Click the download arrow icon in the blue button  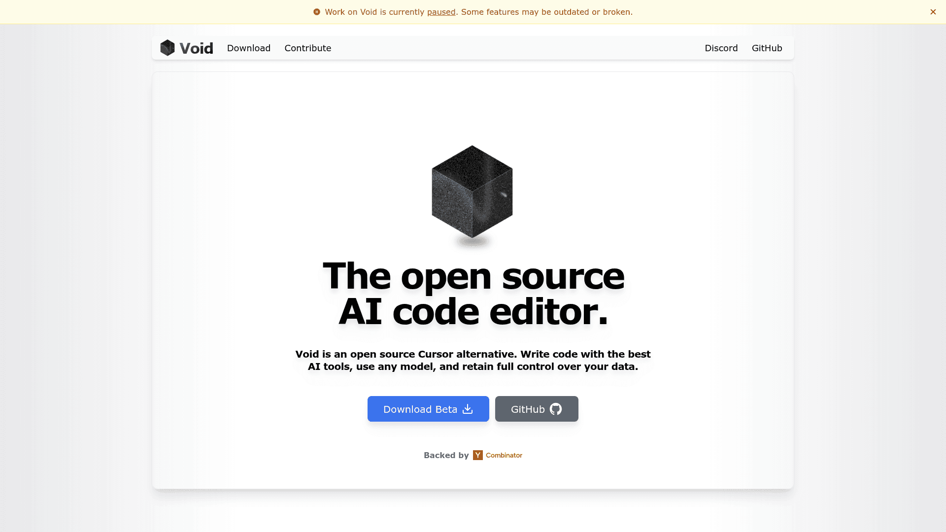(x=468, y=409)
